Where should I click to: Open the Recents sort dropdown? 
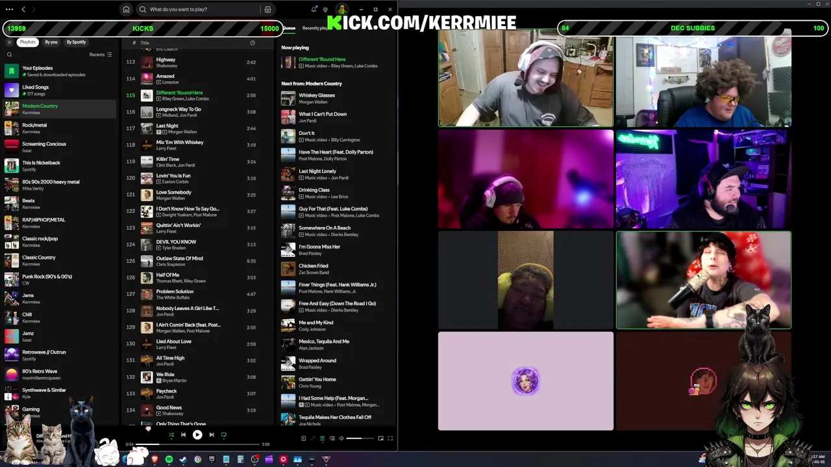[101, 54]
